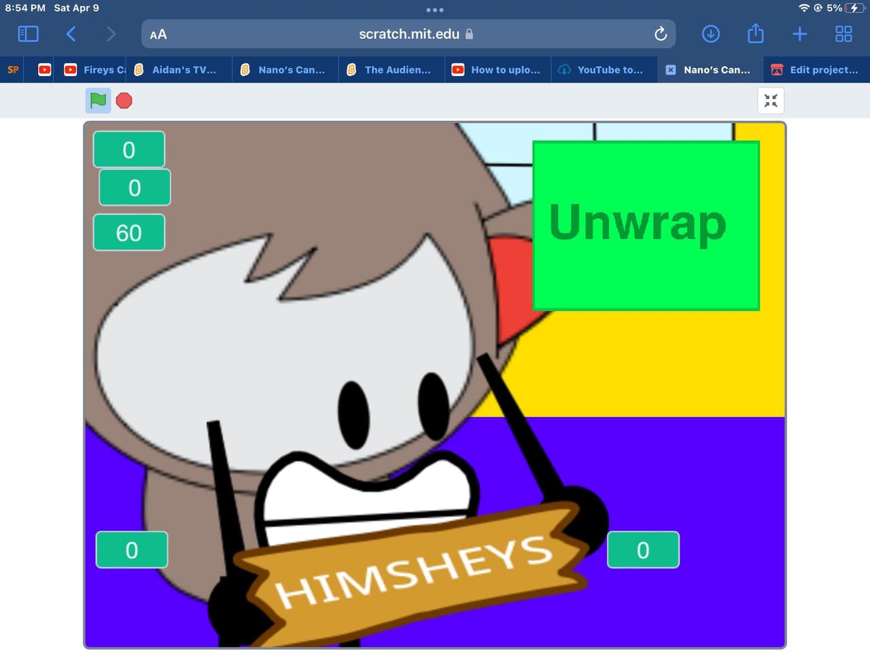Switch to the SP pinned tab

[13, 69]
